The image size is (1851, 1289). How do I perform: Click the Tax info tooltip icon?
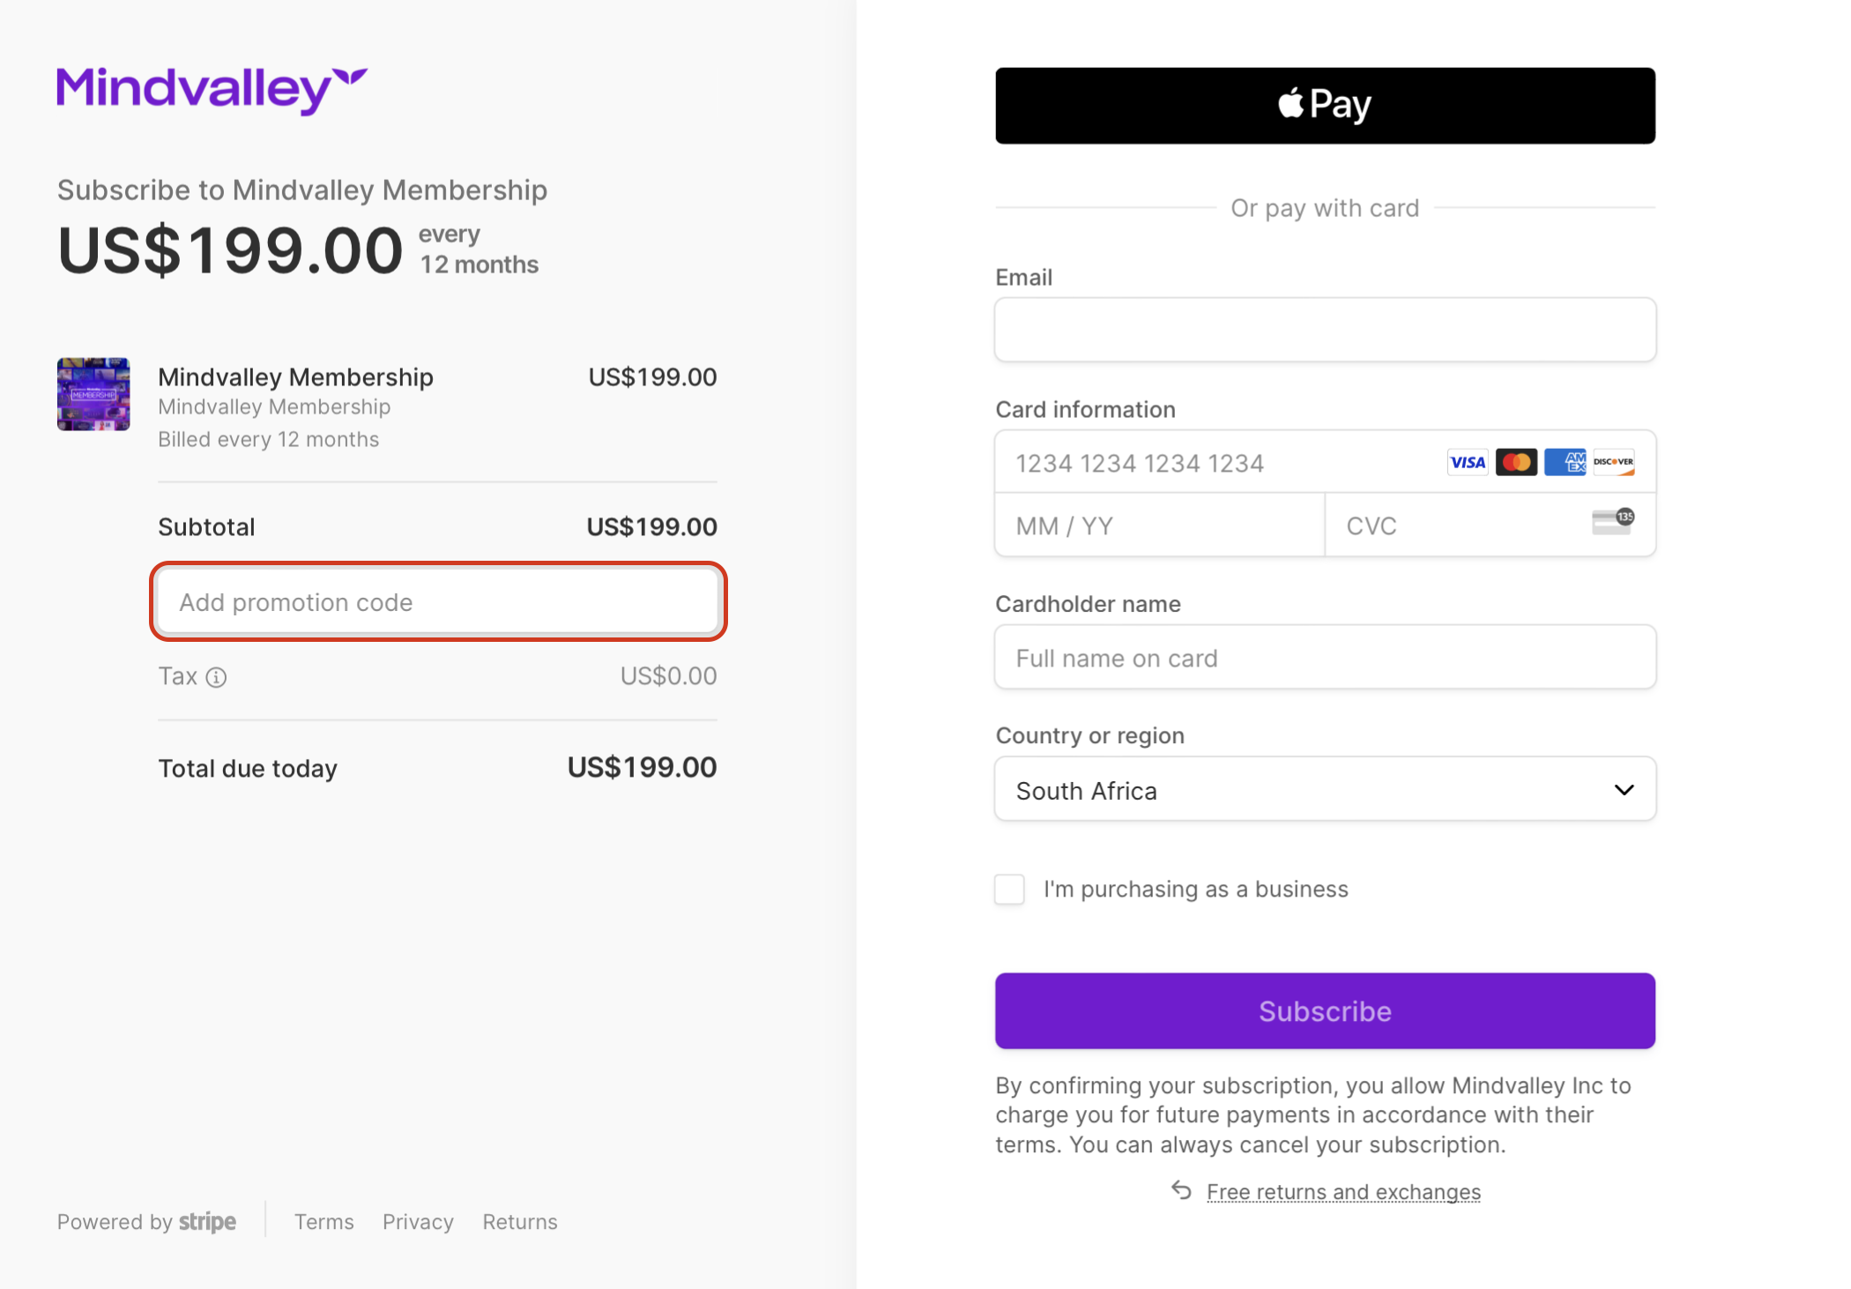point(218,677)
